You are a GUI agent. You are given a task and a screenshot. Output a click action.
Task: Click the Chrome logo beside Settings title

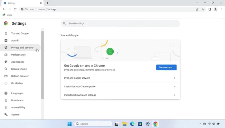pyautogui.click(x=6, y=23)
